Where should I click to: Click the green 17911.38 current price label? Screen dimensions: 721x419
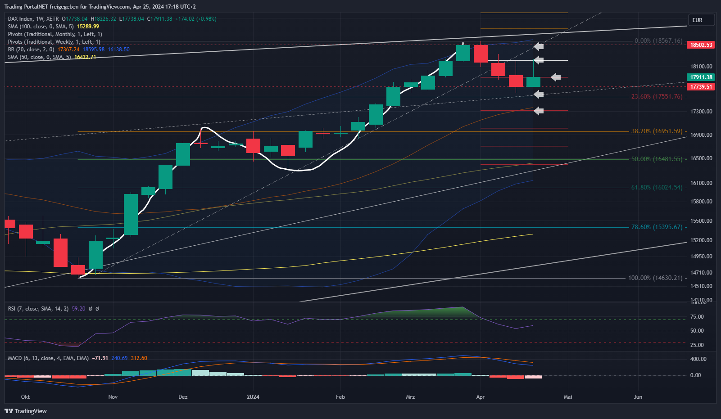coord(701,77)
